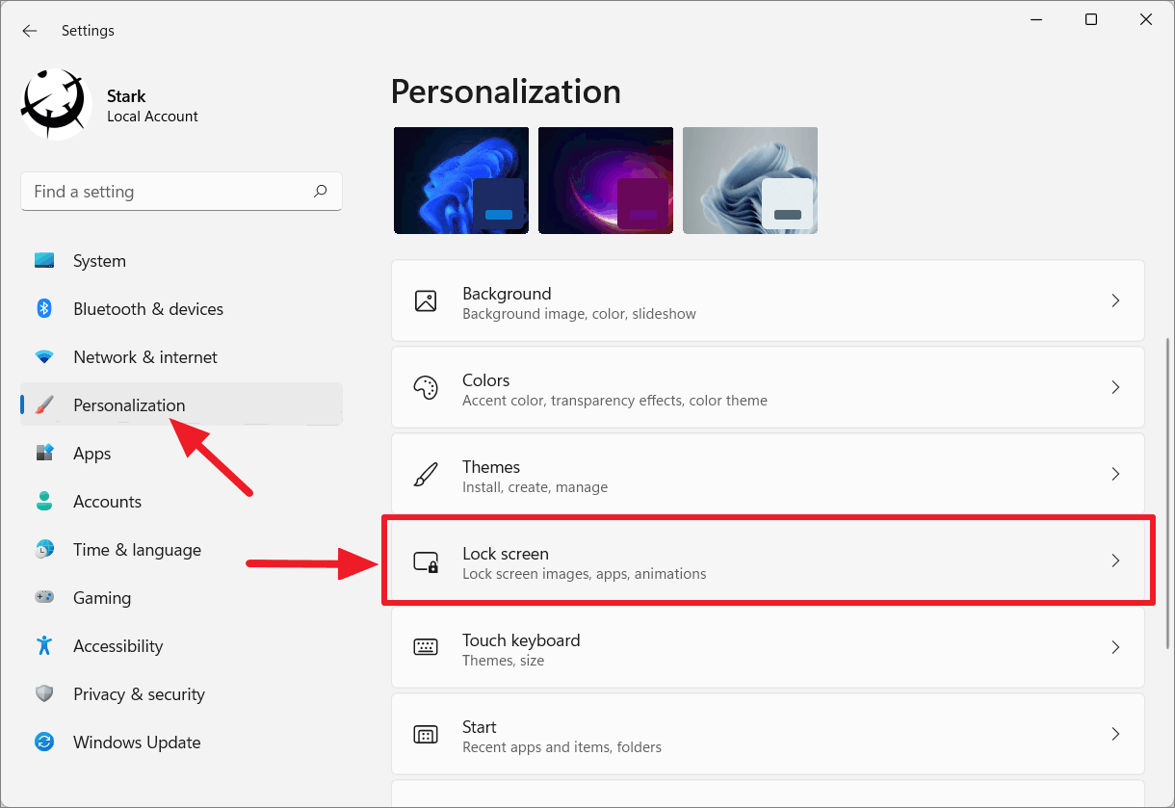The height and width of the screenshot is (808, 1175).
Task: Click the Accounts person icon
Action: tap(44, 502)
